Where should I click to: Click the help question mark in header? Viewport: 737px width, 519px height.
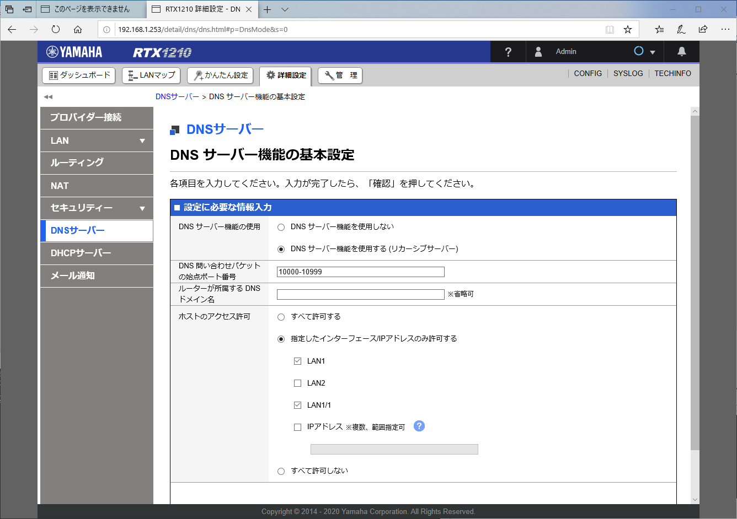508,52
